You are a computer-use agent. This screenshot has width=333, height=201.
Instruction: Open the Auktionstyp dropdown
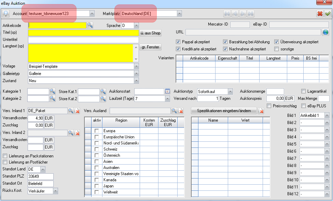pos(230,92)
